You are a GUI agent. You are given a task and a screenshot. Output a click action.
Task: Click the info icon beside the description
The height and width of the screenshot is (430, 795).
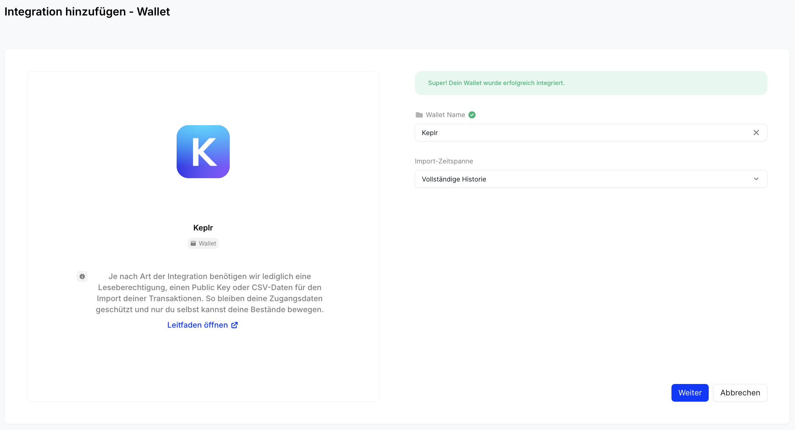(82, 276)
